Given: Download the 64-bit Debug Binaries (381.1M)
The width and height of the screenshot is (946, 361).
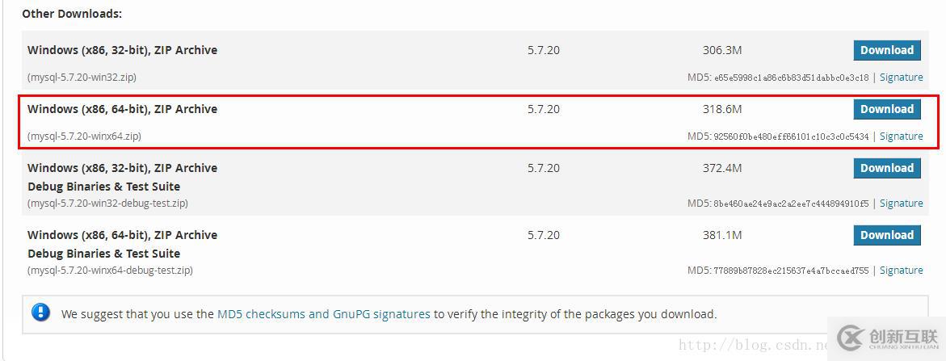Looking at the screenshot, I should (887, 236).
